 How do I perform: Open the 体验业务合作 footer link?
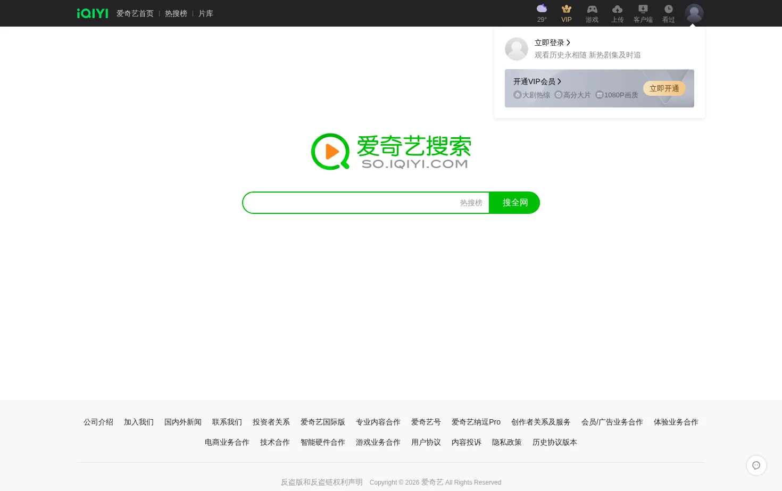(676, 422)
